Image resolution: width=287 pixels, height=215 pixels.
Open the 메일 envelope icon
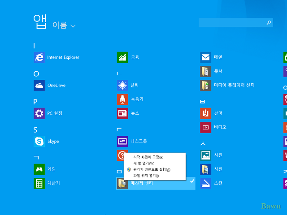point(206,57)
